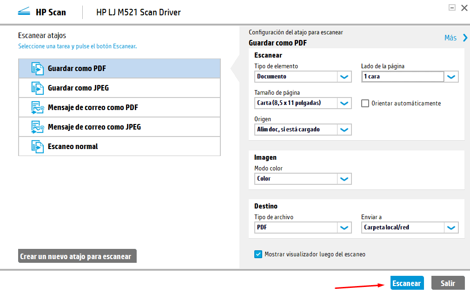Click the Guardar como JPEG shortcut icon
Image resolution: width=470 pixels, height=293 pixels.
pyautogui.click(x=38, y=88)
